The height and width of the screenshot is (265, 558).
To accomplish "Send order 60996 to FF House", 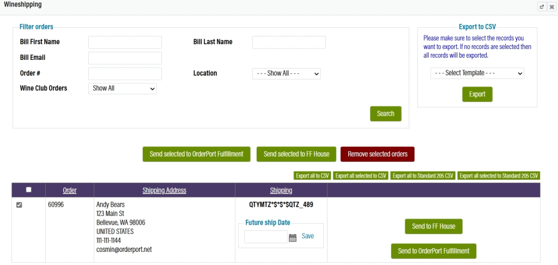I will tap(433, 226).
